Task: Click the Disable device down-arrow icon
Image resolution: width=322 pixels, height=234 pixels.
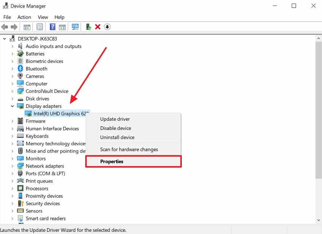Action: point(107,27)
